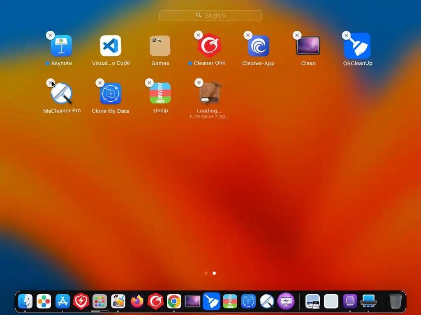
Task: Open the Keynote app in Launchpad
Action: [x=61, y=46]
